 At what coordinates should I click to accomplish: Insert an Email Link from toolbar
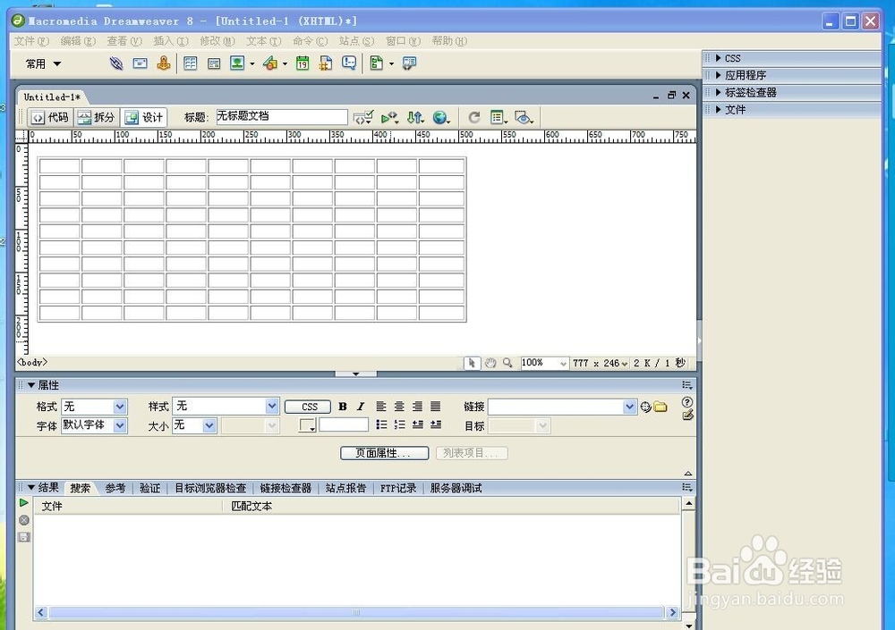(x=140, y=63)
